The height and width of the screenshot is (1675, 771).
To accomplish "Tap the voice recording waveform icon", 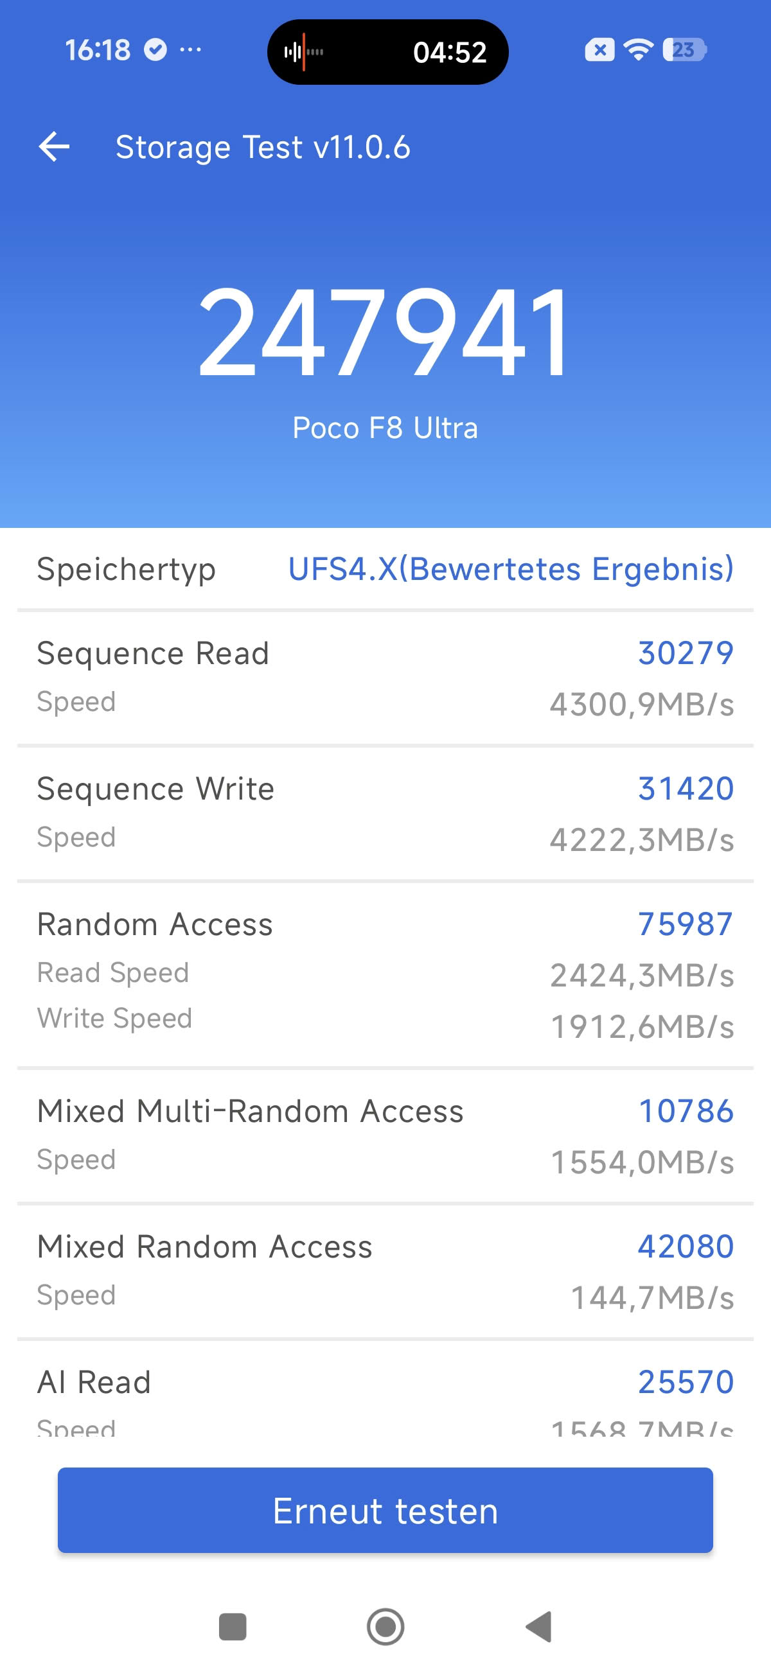I will (303, 51).
